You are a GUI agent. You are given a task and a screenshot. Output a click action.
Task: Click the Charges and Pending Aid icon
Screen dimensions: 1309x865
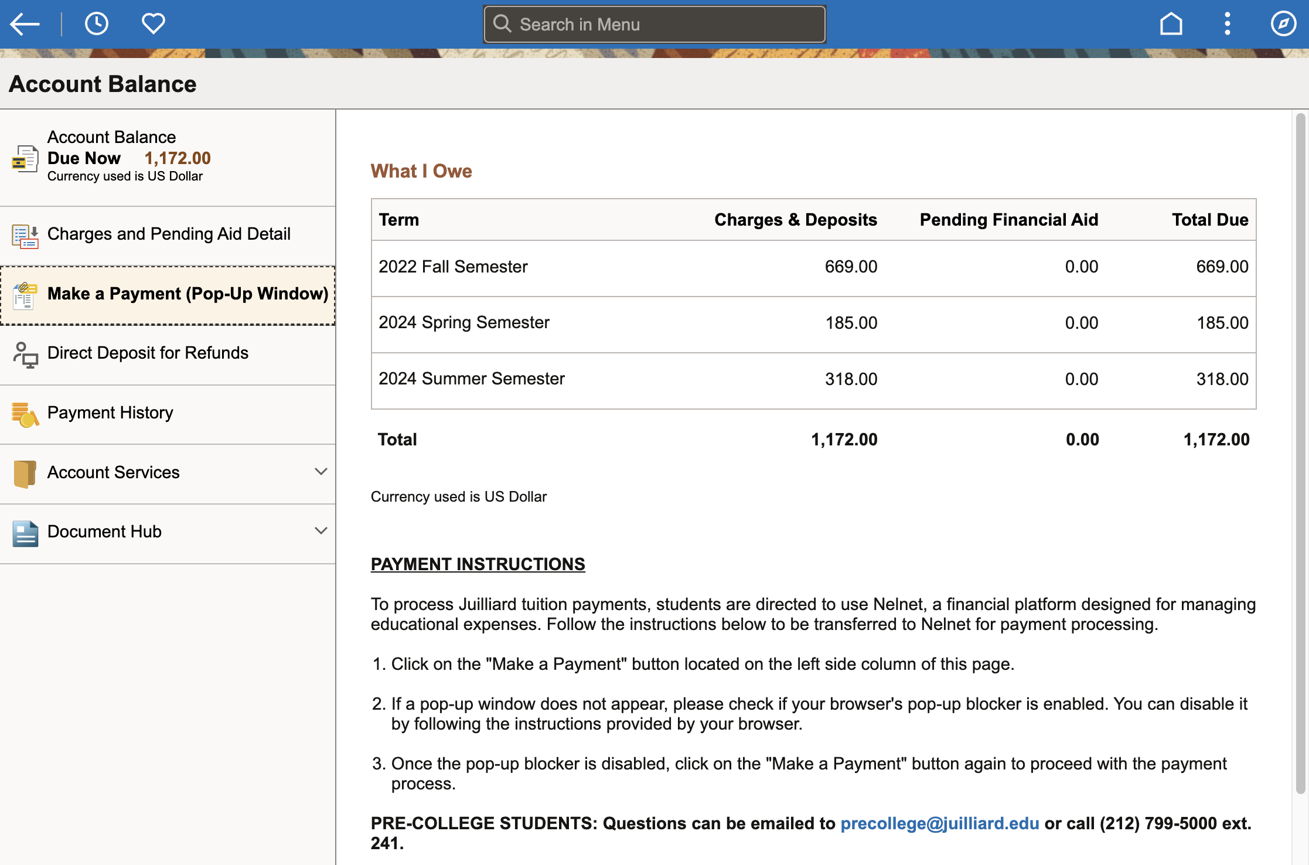coord(25,236)
